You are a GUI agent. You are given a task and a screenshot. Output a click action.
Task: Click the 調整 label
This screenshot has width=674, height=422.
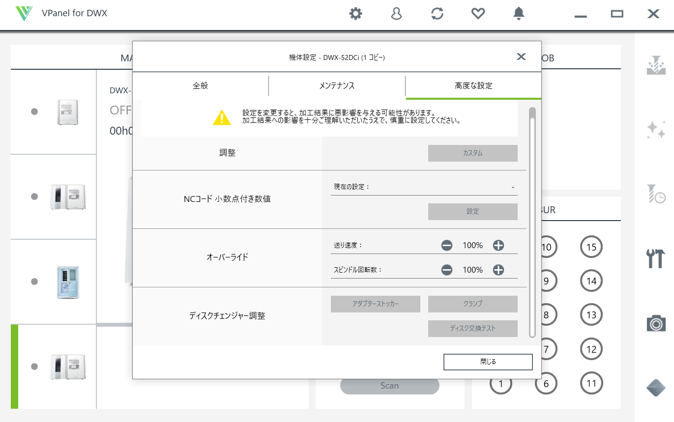(227, 153)
